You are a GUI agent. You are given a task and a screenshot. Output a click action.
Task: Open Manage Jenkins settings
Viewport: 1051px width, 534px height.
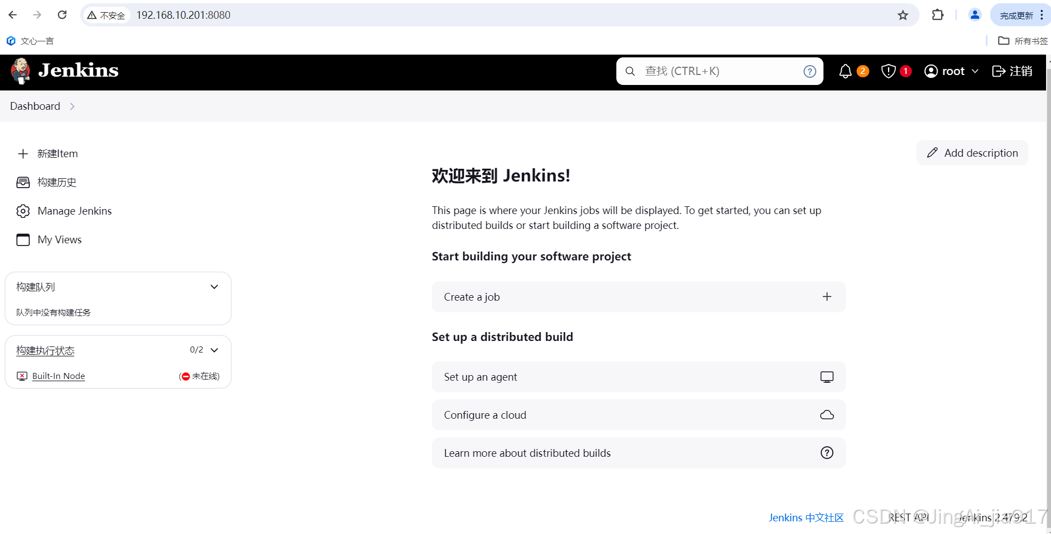(x=64, y=211)
